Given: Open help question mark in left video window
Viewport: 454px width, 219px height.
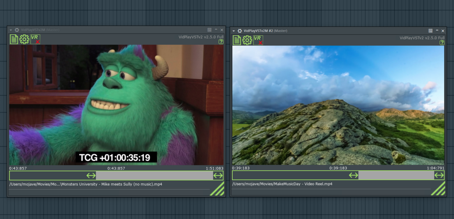Looking at the screenshot, I should 221,42.
